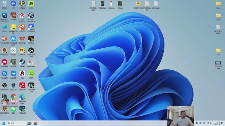Launch the yellow PotPlayer shortcut
The height and width of the screenshot is (126, 225).
[x=13, y=27]
